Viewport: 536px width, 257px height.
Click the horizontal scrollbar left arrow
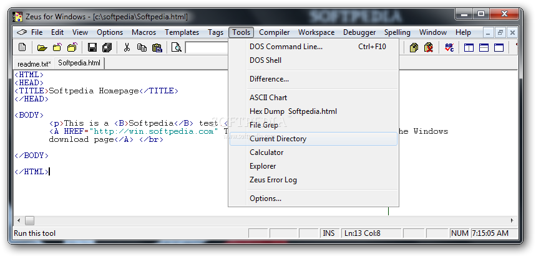(19, 220)
